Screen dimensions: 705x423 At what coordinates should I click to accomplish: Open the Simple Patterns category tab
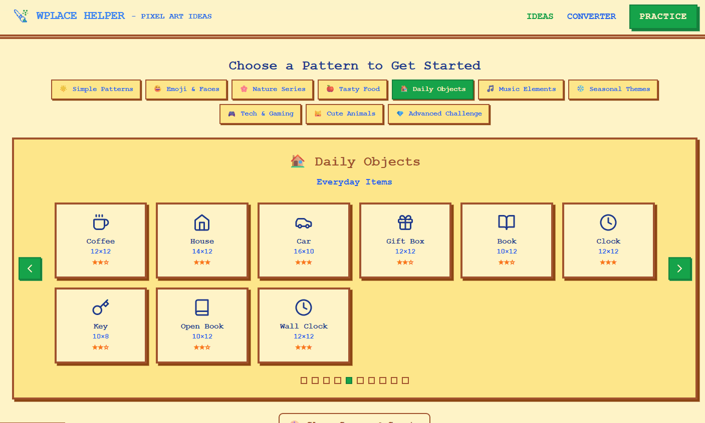pyautogui.click(x=96, y=89)
